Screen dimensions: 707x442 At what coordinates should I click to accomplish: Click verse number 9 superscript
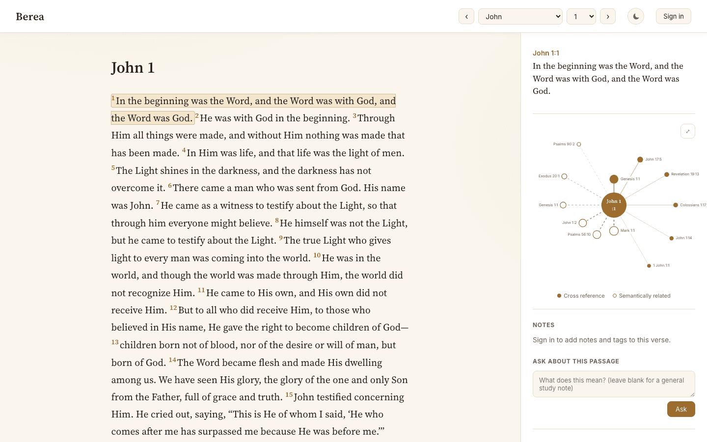[281, 238]
